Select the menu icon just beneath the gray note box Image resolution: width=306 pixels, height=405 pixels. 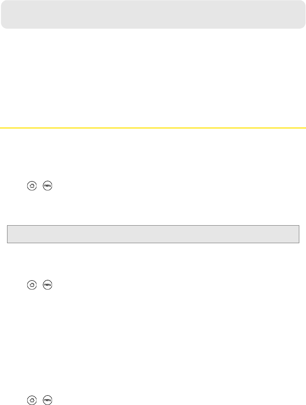point(48,285)
